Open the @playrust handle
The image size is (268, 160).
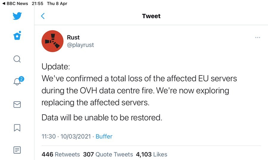coord(80,45)
